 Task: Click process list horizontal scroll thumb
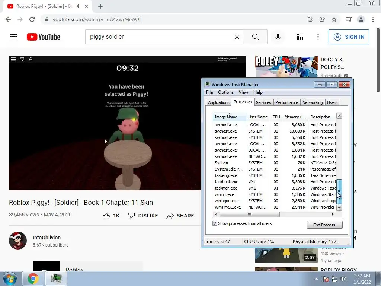click(x=250, y=214)
